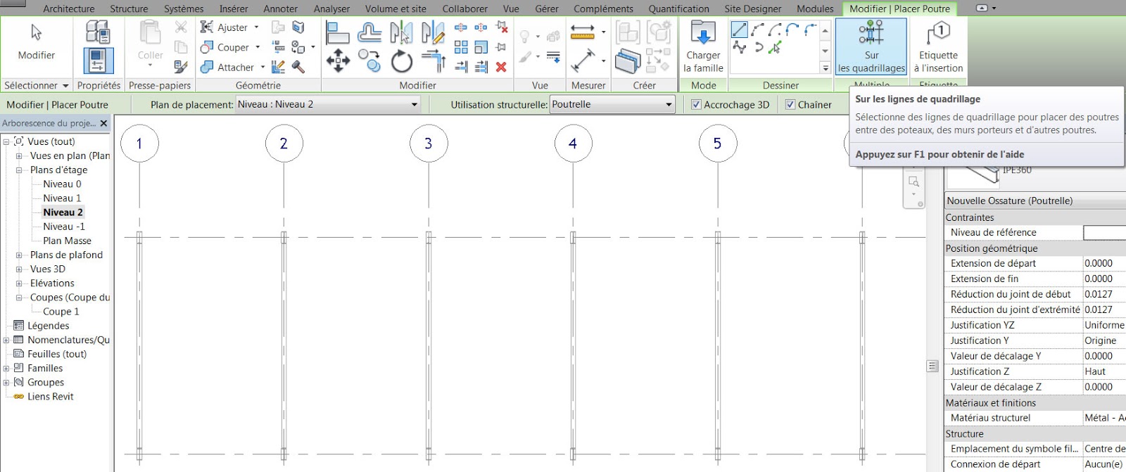Expand the draw gallery more arrow
This screenshot has height=472, width=1126.
point(825,68)
